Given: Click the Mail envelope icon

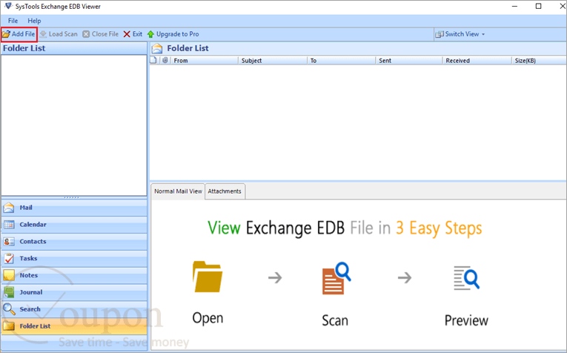Looking at the screenshot, I should click(9, 208).
